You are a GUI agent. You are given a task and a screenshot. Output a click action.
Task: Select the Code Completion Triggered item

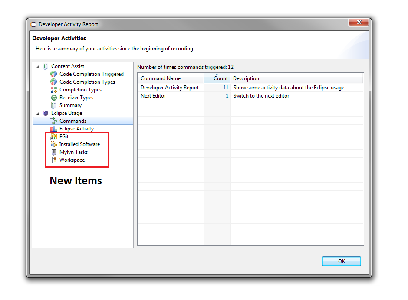(91, 74)
